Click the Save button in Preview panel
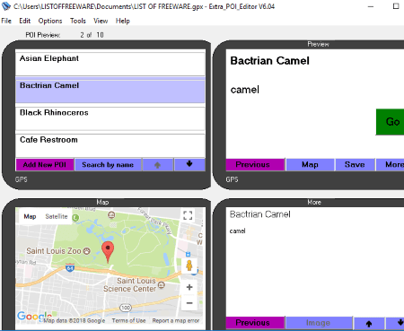The image size is (404, 331). tap(355, 164)
